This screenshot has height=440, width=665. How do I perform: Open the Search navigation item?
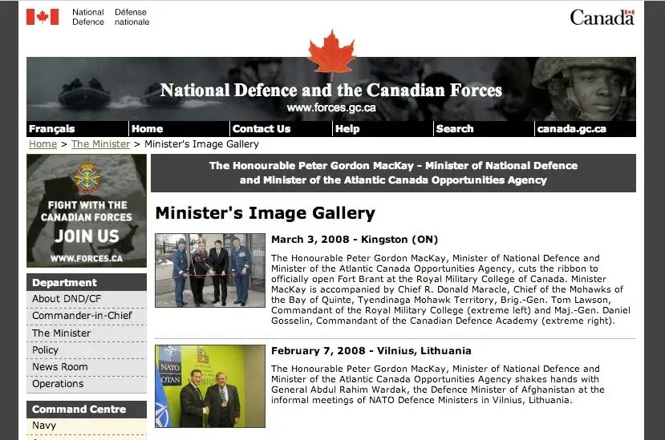point(455,129)
